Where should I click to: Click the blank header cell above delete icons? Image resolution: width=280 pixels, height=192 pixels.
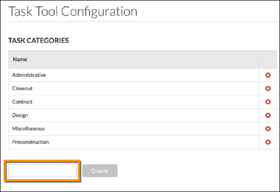[x=268, y=60]
